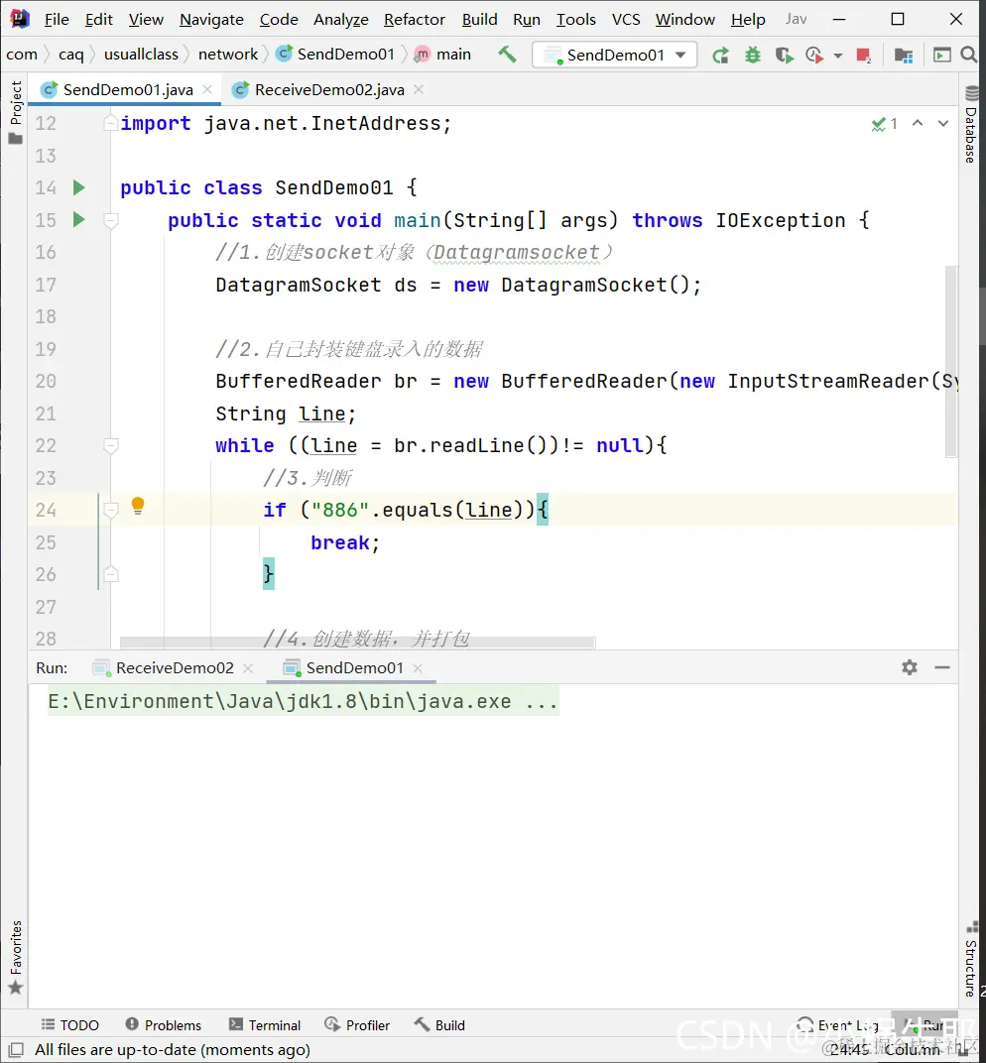Click the Build Project hammer icon
The image size is (986, 1063).
(507, 55)
